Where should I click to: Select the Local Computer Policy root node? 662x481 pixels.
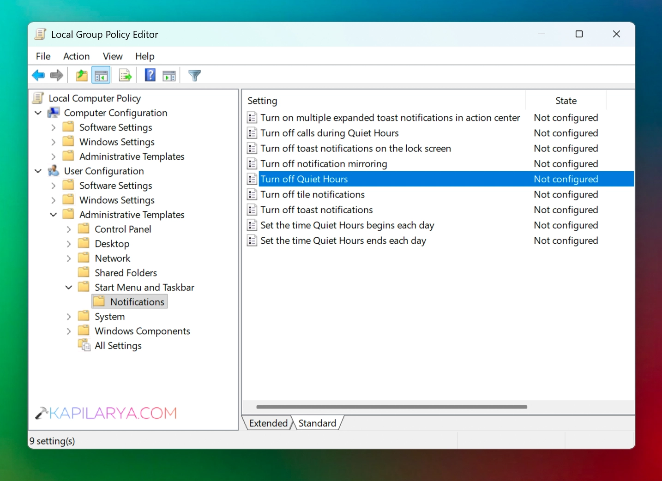click(x=95, y=98)
